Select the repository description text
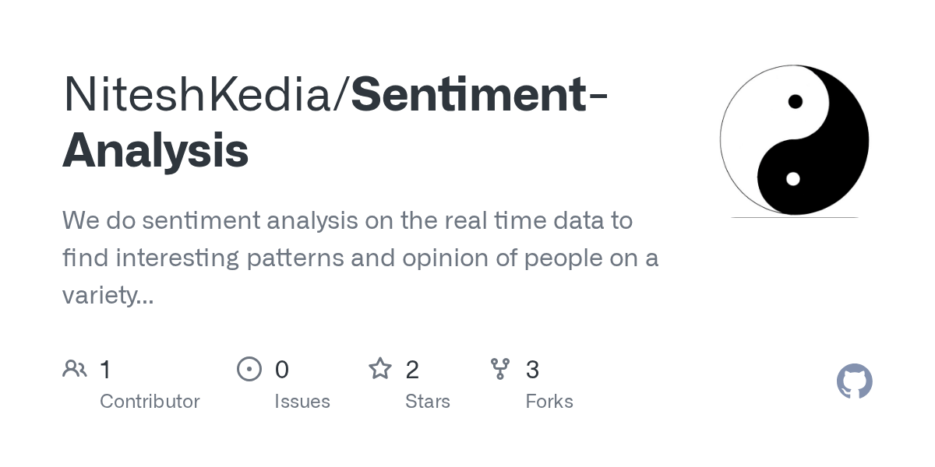The height and width of the screenshot is (467, 935). point(360,258)
